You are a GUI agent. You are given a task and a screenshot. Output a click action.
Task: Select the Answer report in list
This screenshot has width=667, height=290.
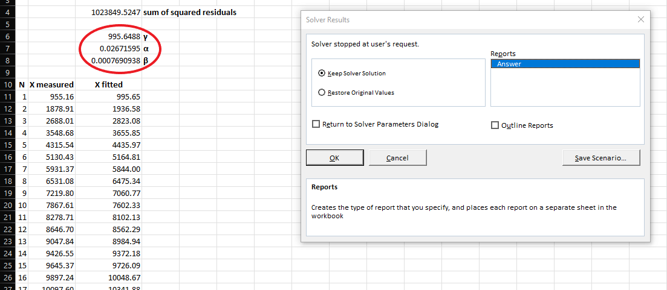(564, 64)
